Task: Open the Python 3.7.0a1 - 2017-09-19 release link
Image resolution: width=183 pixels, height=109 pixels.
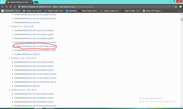Action: click(23, 58)
